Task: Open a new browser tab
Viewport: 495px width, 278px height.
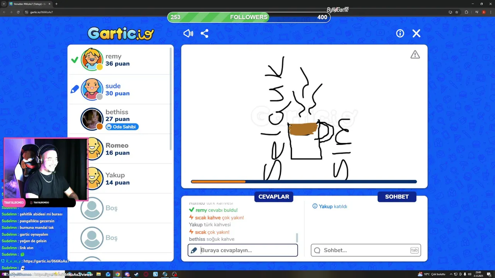Action: click(x=56, y=4)
